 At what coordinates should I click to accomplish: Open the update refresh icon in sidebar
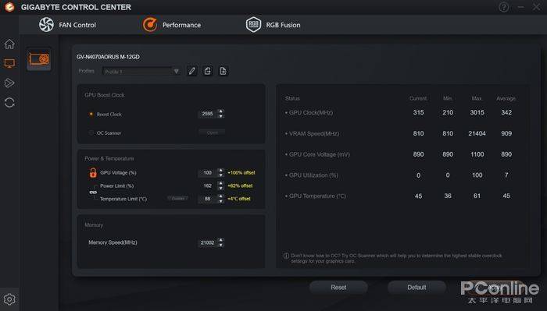pos(9,102)
